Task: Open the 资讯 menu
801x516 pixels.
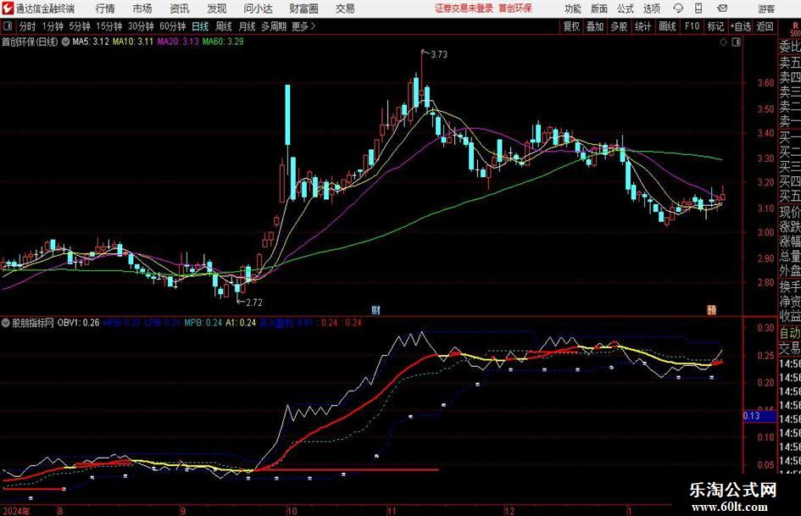Action: click(180, 8)
